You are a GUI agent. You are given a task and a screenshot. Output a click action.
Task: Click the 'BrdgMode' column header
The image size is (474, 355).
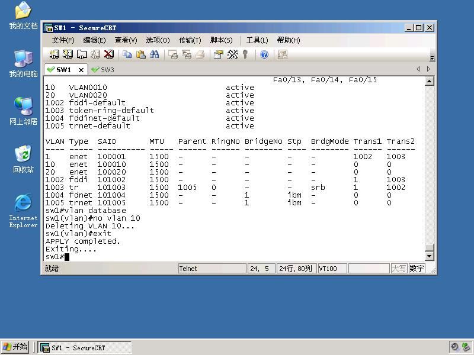tap(329, 141)
